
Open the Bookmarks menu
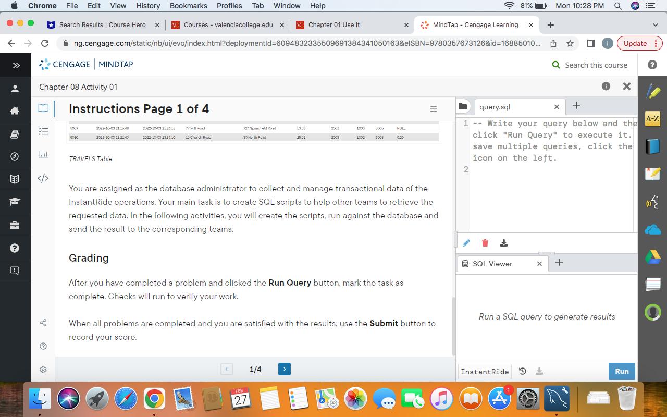click(188, 6)
